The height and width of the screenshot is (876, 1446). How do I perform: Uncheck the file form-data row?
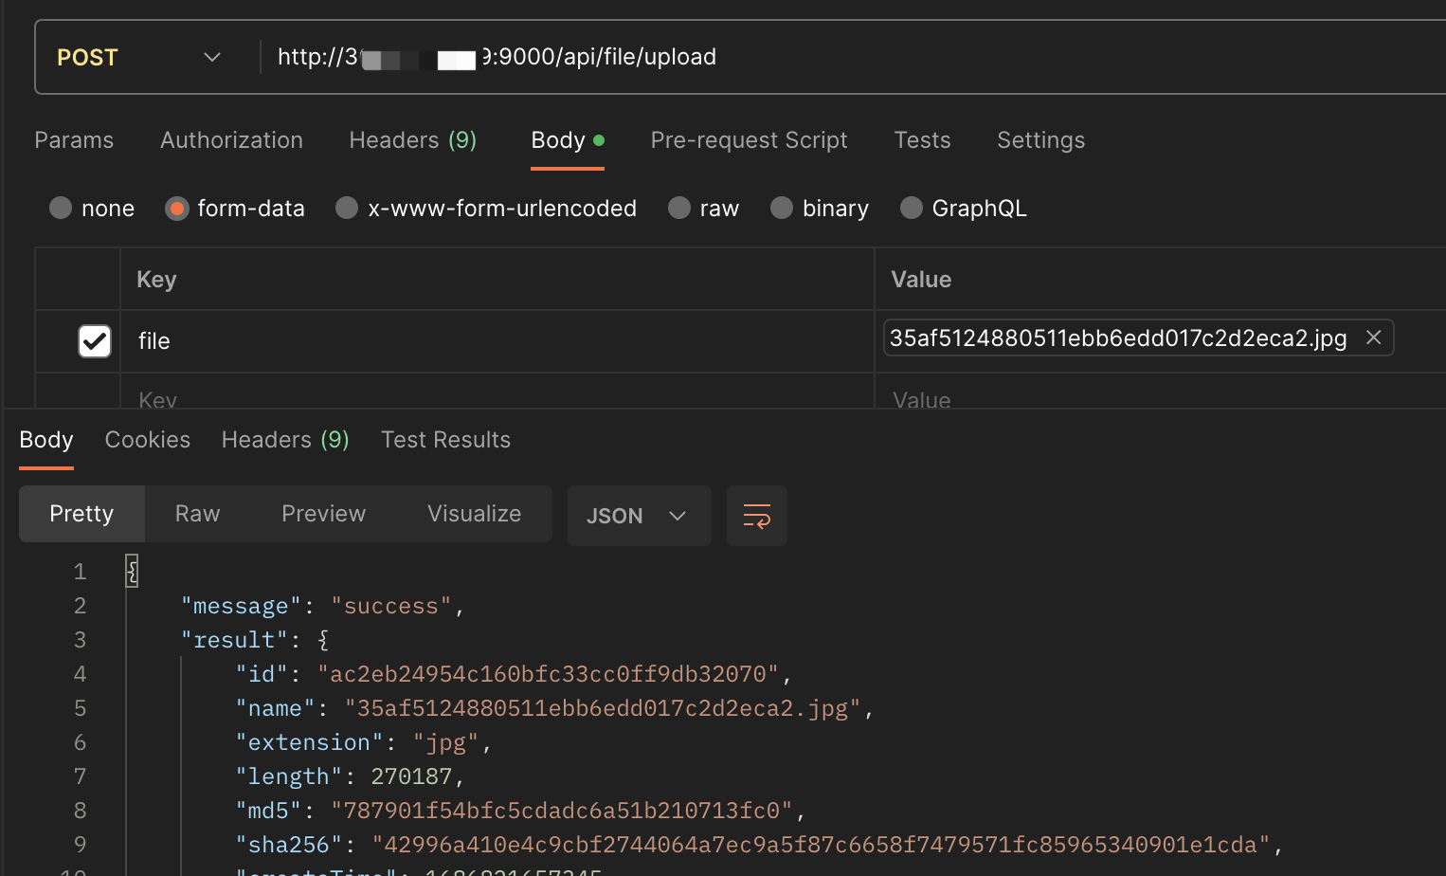[x=94, y=341]
